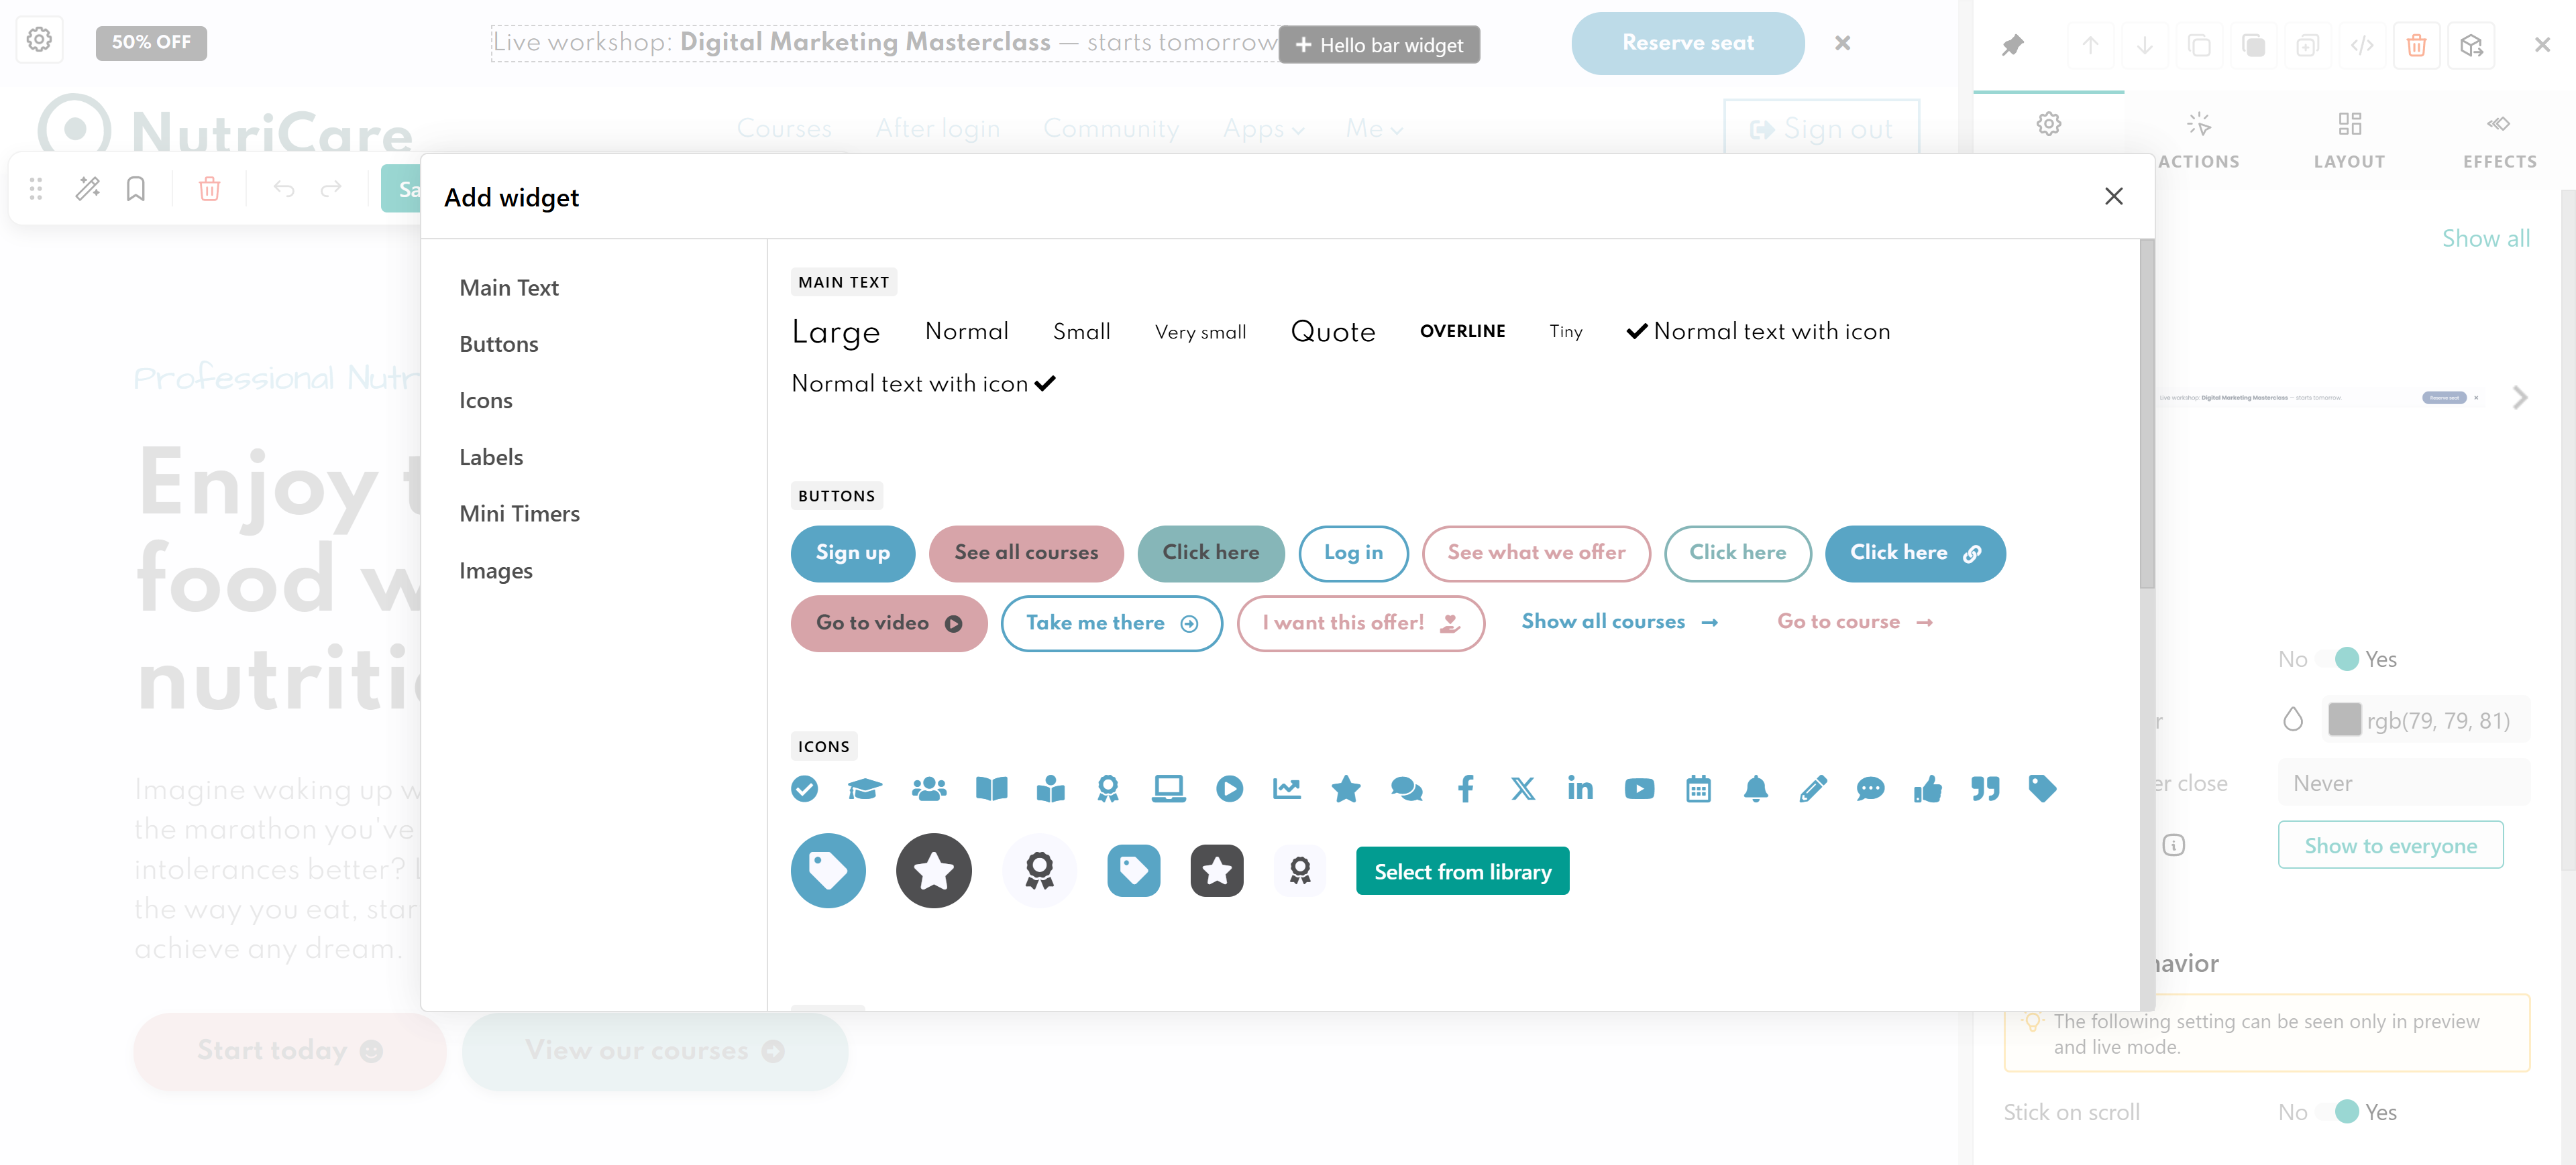
Task: Choose the light circle award icon
Action: pos(1039,870)
